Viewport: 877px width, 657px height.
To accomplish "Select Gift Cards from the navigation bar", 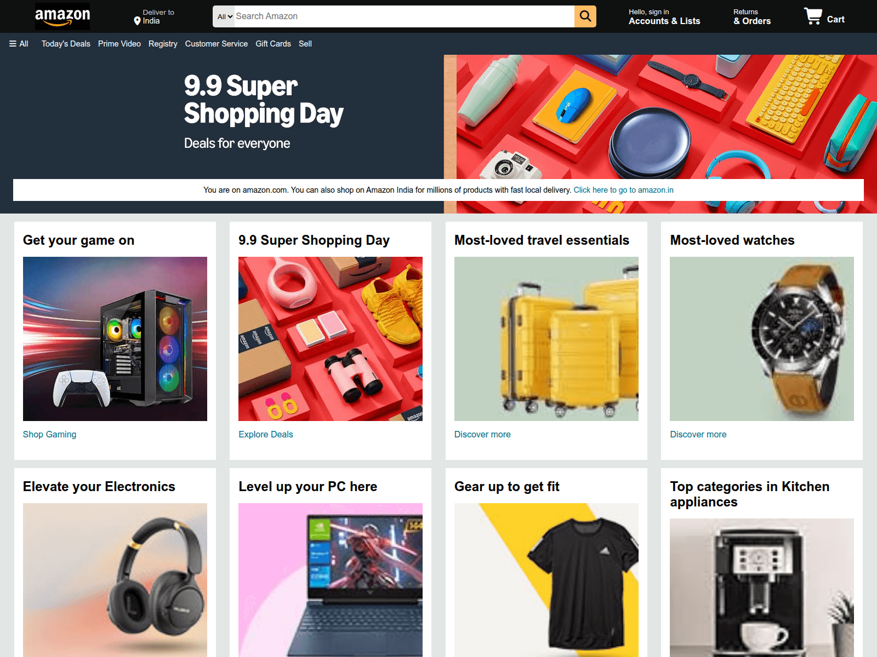I will click(x=273, y=44).
